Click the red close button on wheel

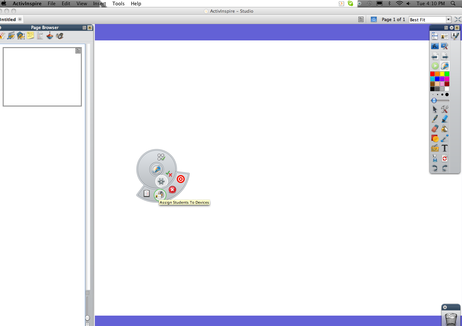coord(172,190)
